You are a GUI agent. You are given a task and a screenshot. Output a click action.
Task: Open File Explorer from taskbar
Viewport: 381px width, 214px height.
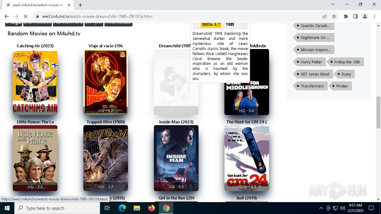(x=137, y=208)
